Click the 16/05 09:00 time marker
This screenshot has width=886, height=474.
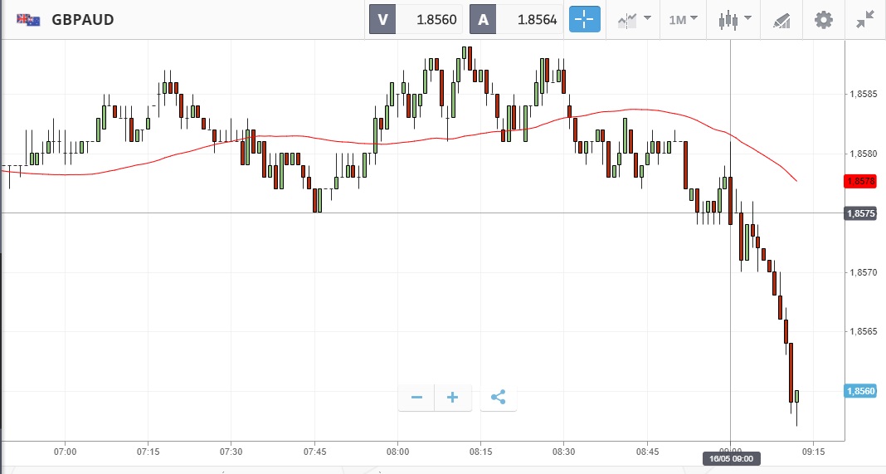click(730, 457)
